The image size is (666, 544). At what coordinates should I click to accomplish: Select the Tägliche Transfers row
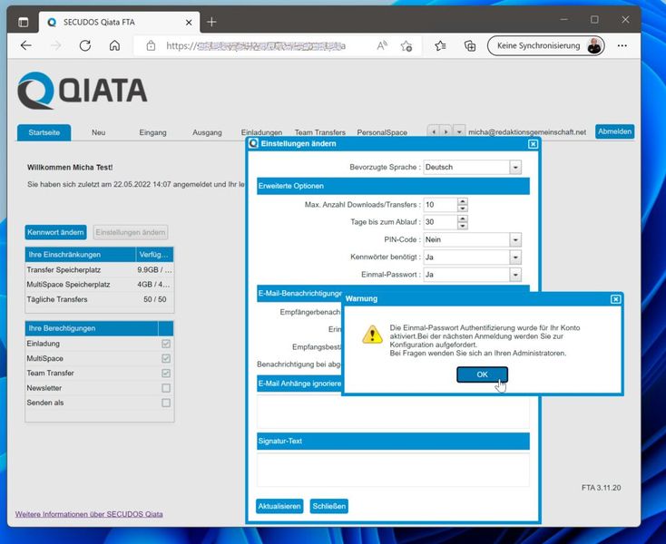[x=100, y=299]
